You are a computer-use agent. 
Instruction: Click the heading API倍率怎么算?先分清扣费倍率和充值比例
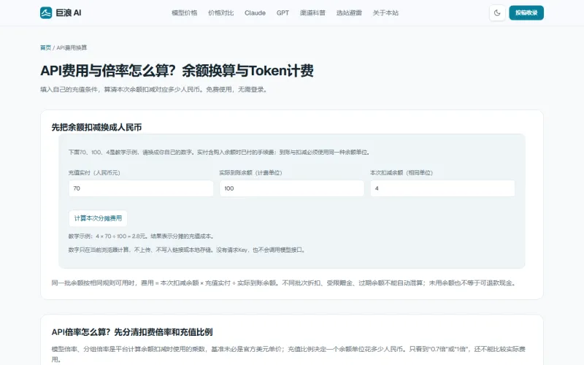point(132,332)
